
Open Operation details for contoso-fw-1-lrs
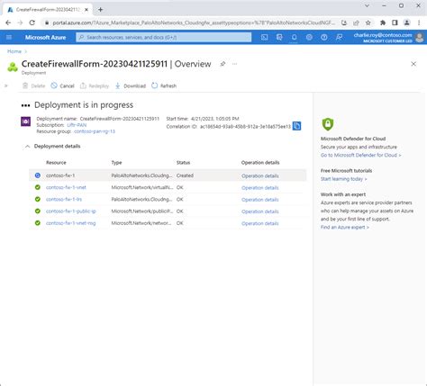pyautogui.click(x=260, y=200)
